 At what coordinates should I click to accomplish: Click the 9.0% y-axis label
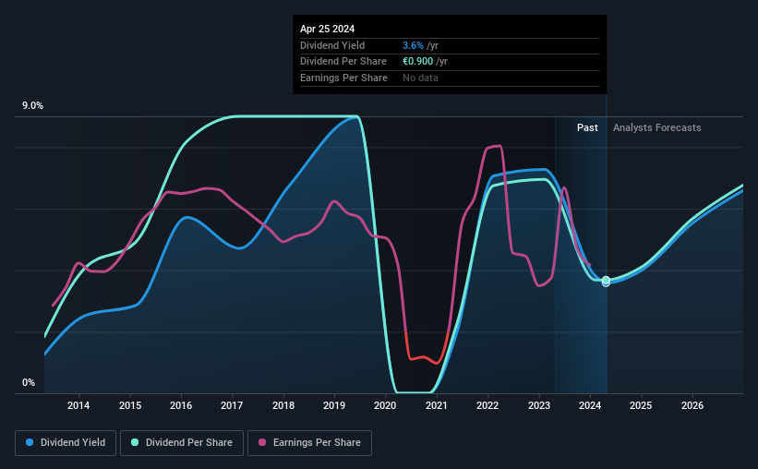[x=32, y=105]
